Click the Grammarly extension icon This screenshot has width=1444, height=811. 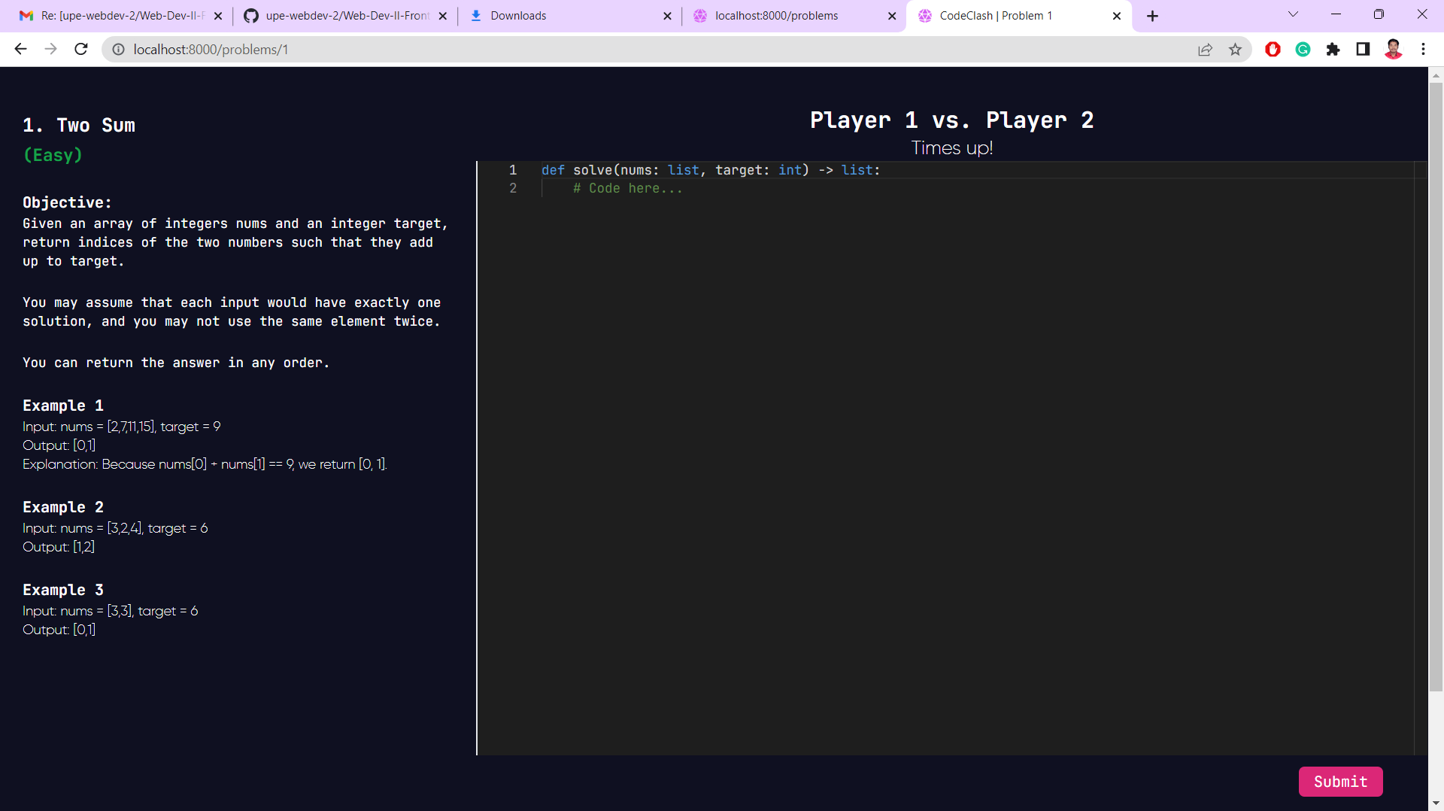(1303, 49)
